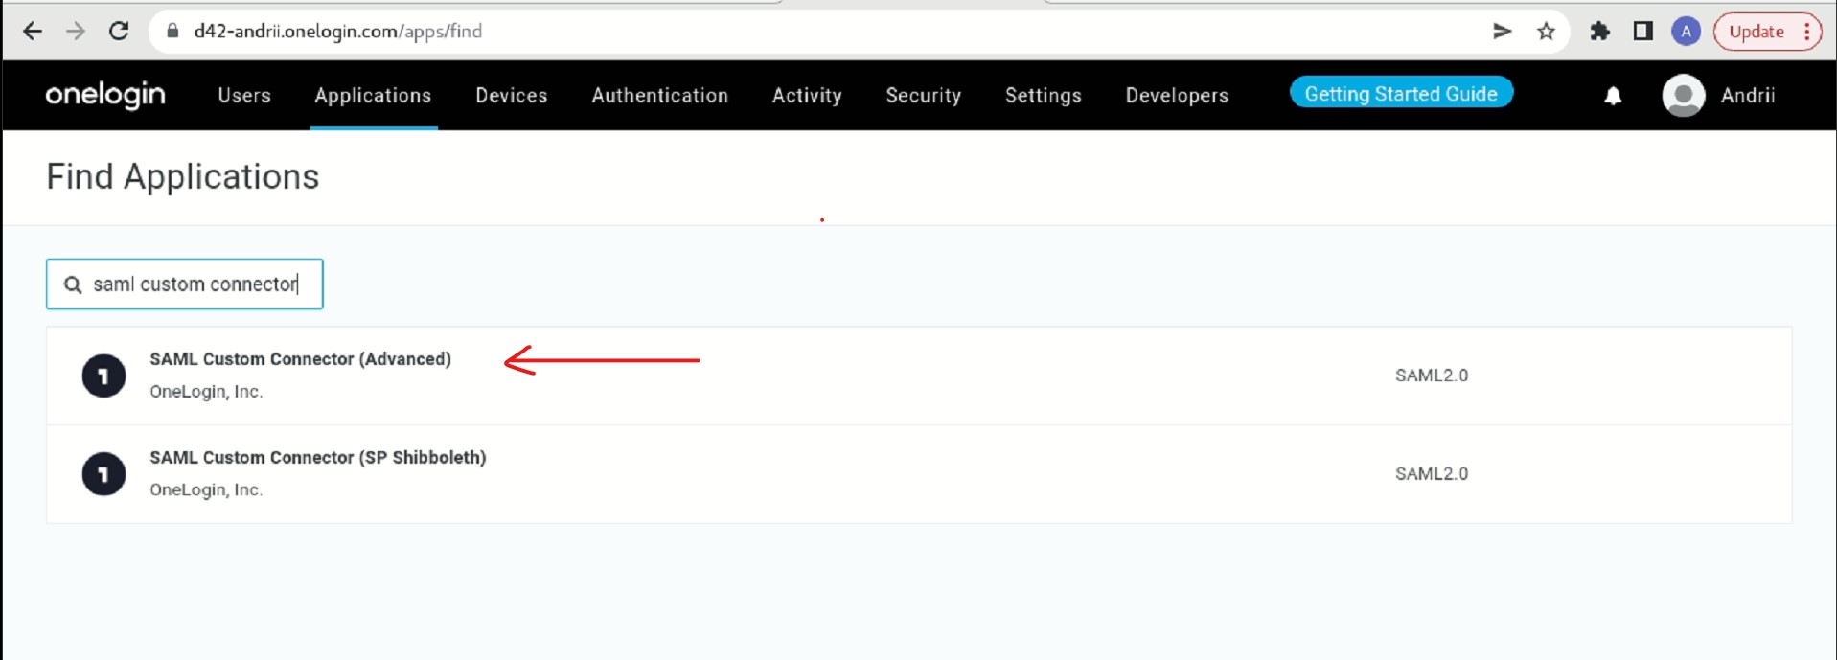
Task: Open the Users menu
Action: tap(244, 96)
